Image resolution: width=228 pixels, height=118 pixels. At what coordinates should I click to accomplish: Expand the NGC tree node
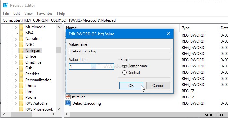[16, 45]
